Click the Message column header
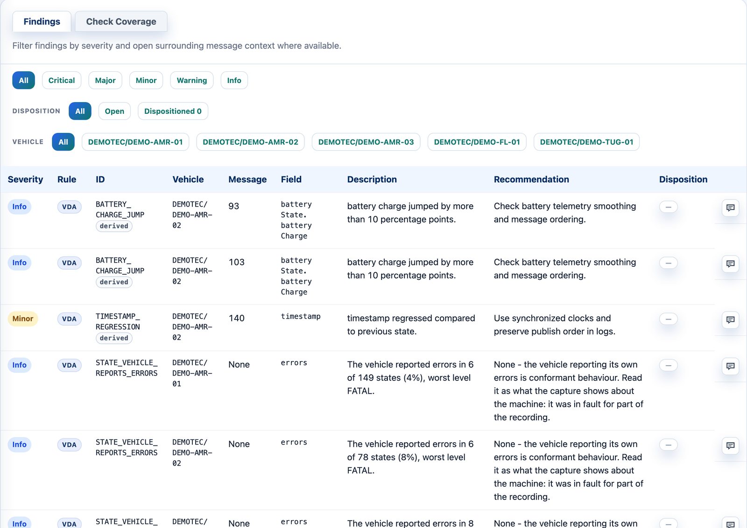The height and width of the screenshot is (528, 747). click(x=247, y=180)
